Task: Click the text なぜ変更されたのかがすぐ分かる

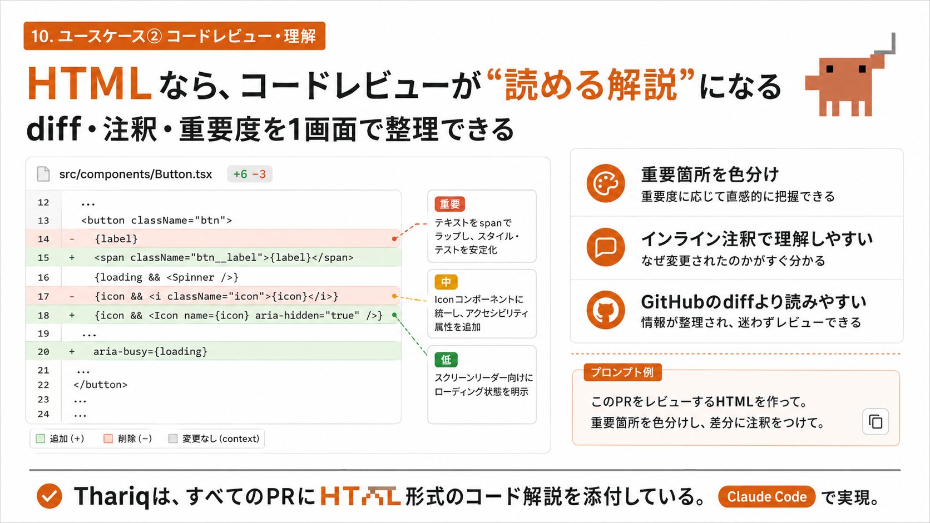Action: coord(733,261)
